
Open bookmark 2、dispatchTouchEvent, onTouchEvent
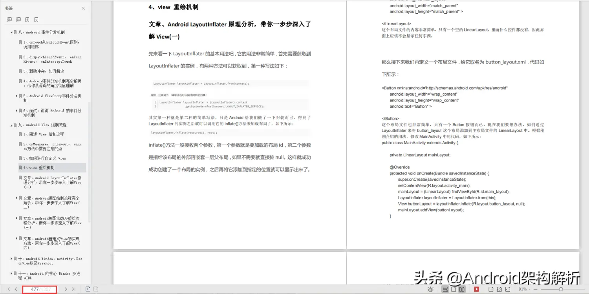point(52,59)
